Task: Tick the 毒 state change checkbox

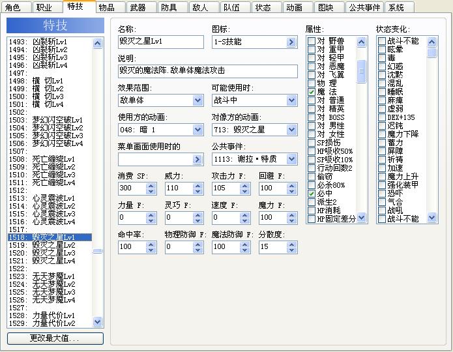Action: point(382,58)
